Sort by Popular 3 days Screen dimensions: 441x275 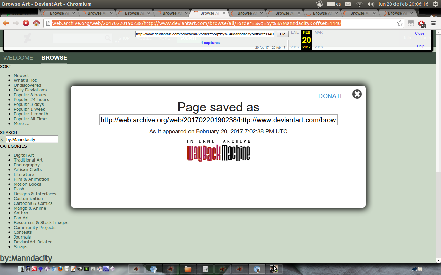(29, 104)
